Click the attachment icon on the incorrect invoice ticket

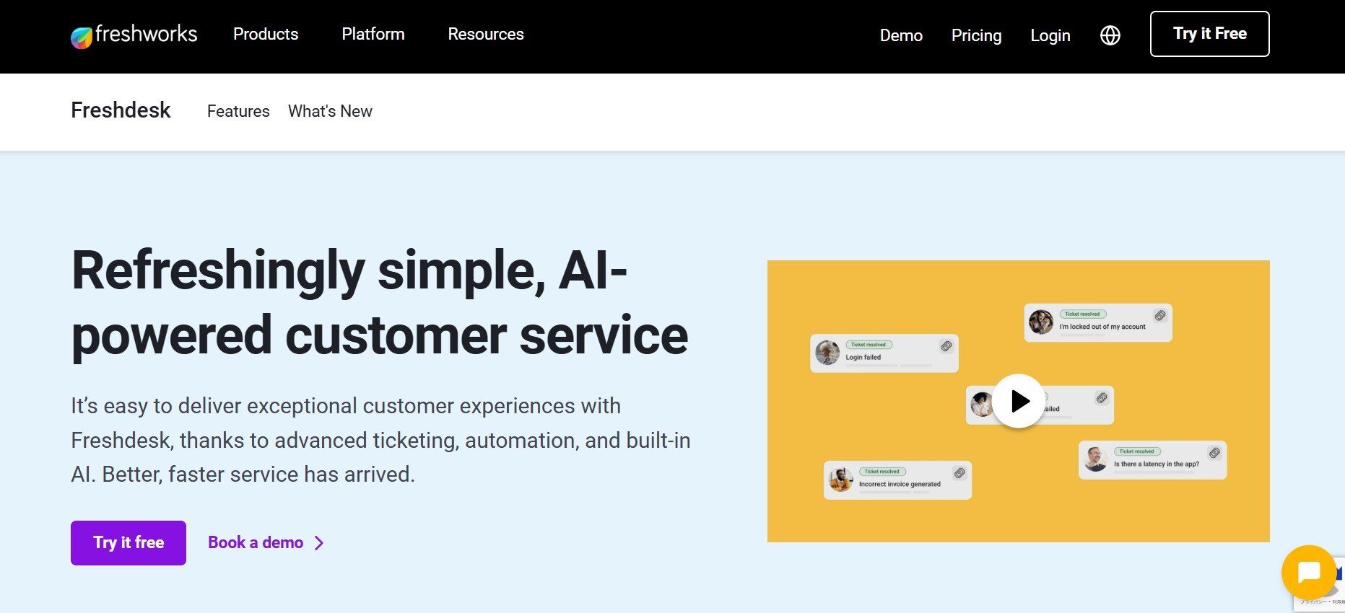[x=959, y=473]
